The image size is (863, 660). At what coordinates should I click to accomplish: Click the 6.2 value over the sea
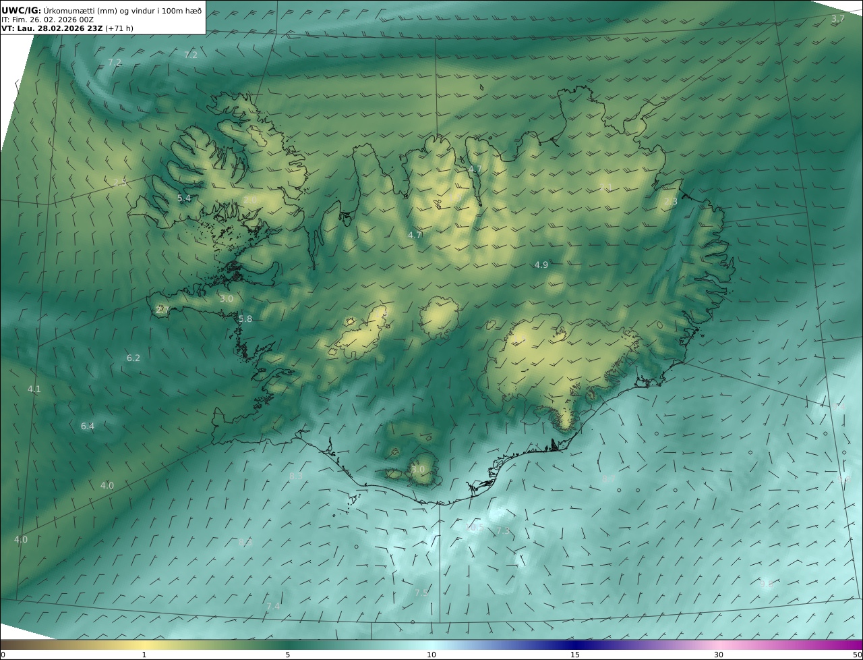point(133,358)
